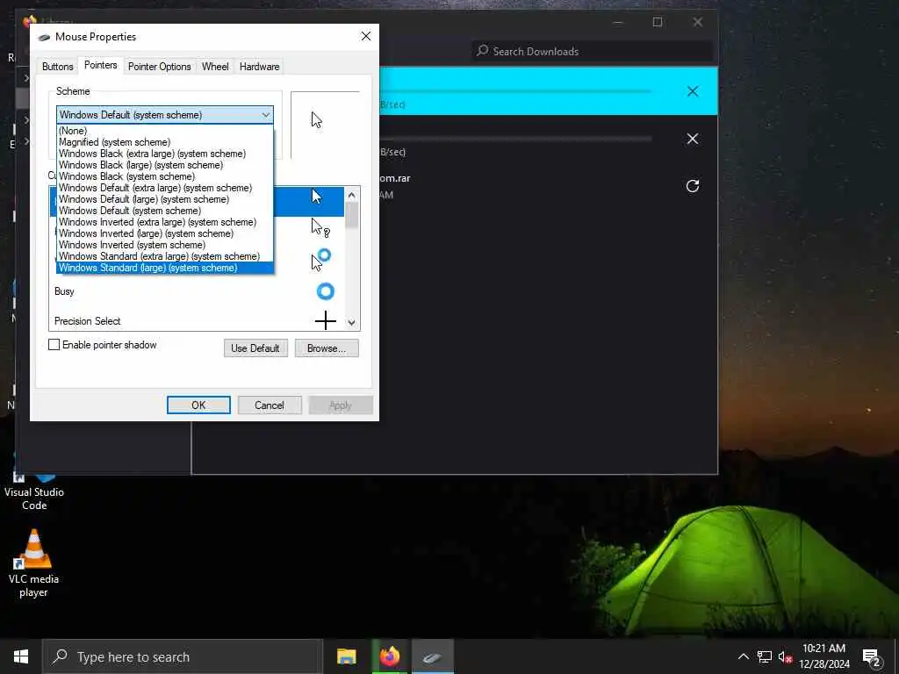899x674 pixels.
Task: Click the Help Select arrow-question cursor icon
Action: click(x=320, y=227)
